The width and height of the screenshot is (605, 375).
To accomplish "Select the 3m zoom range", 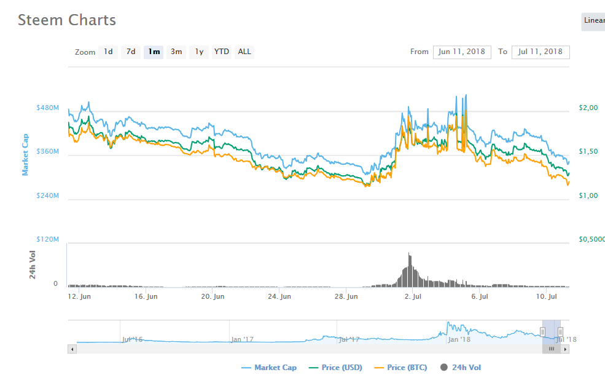I will (x=176, y=52).
